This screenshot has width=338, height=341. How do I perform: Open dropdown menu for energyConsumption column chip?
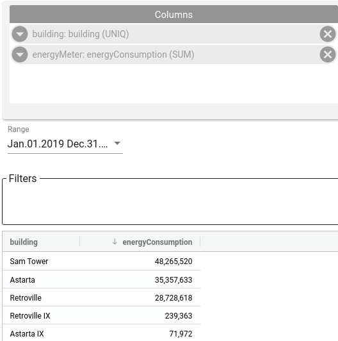20,54
